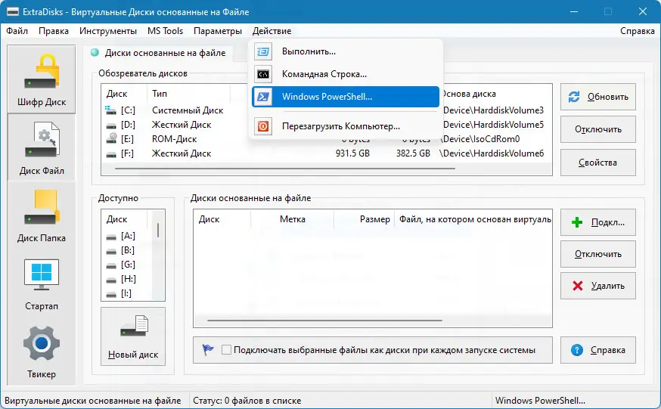Screen dimensions: 661x409
Task: Click the Обновить refresh button
Action: click(597, 97)
